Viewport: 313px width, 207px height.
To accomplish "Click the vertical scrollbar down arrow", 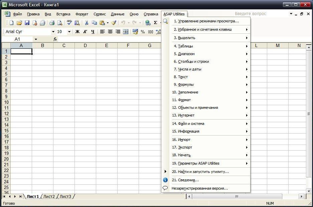I will pos(309,191).
